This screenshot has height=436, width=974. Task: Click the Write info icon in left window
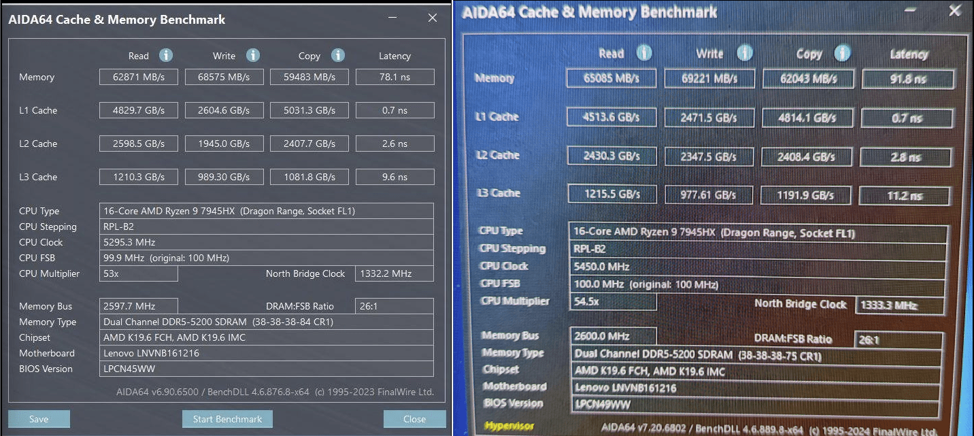coord(253,55)
